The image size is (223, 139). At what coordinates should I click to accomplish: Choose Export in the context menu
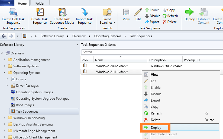coord(181,100)
